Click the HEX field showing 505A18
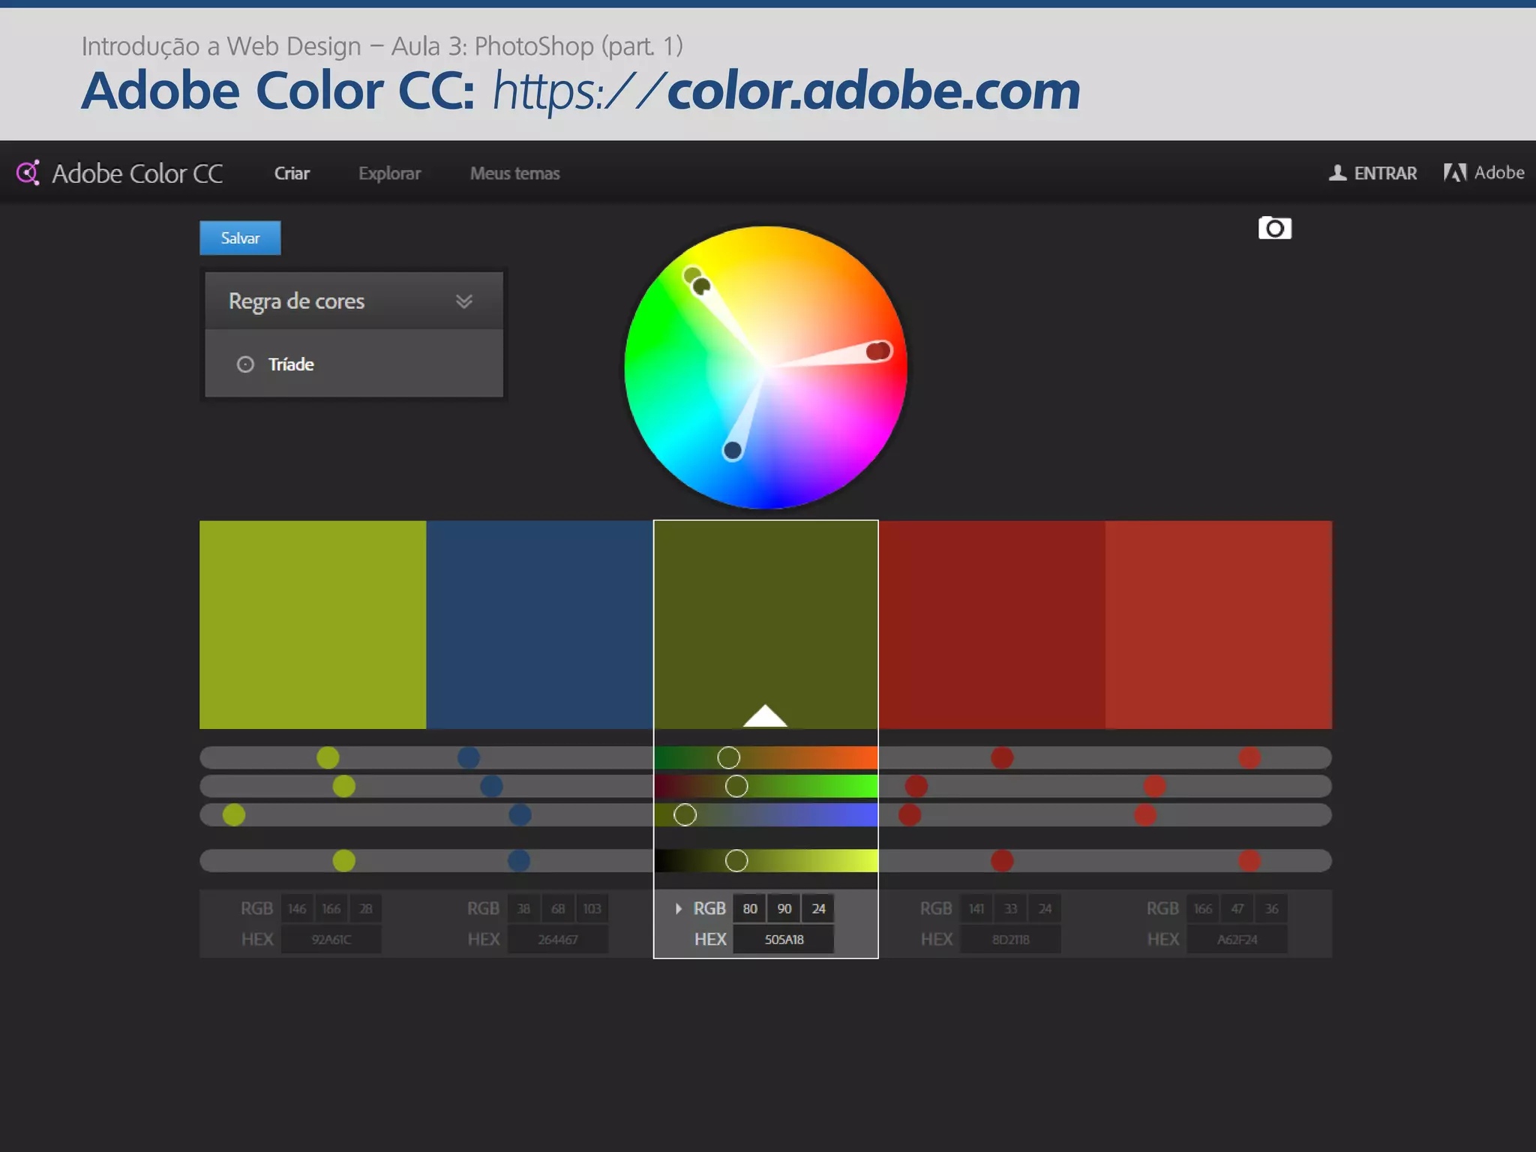This screenshot has height=1152, width=1536. coord(784,939)
